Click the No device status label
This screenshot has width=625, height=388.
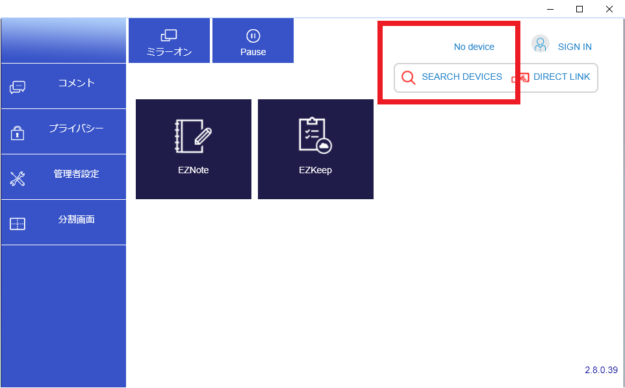coord(474,47)
